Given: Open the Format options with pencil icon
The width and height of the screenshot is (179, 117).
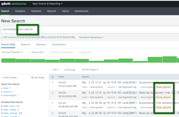Looking at the screenshot, I should [x=70, y=70].
